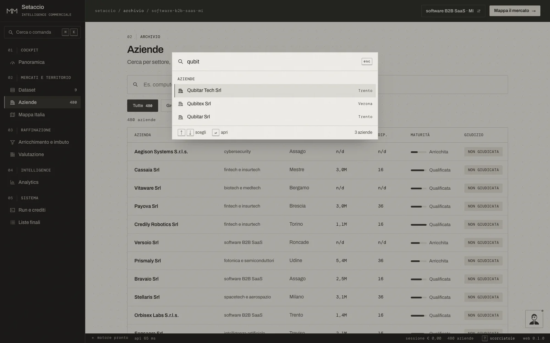Click the building icon beside Qubitar Tech Srl
The image size is (550, 343).
tap(180, 91)
